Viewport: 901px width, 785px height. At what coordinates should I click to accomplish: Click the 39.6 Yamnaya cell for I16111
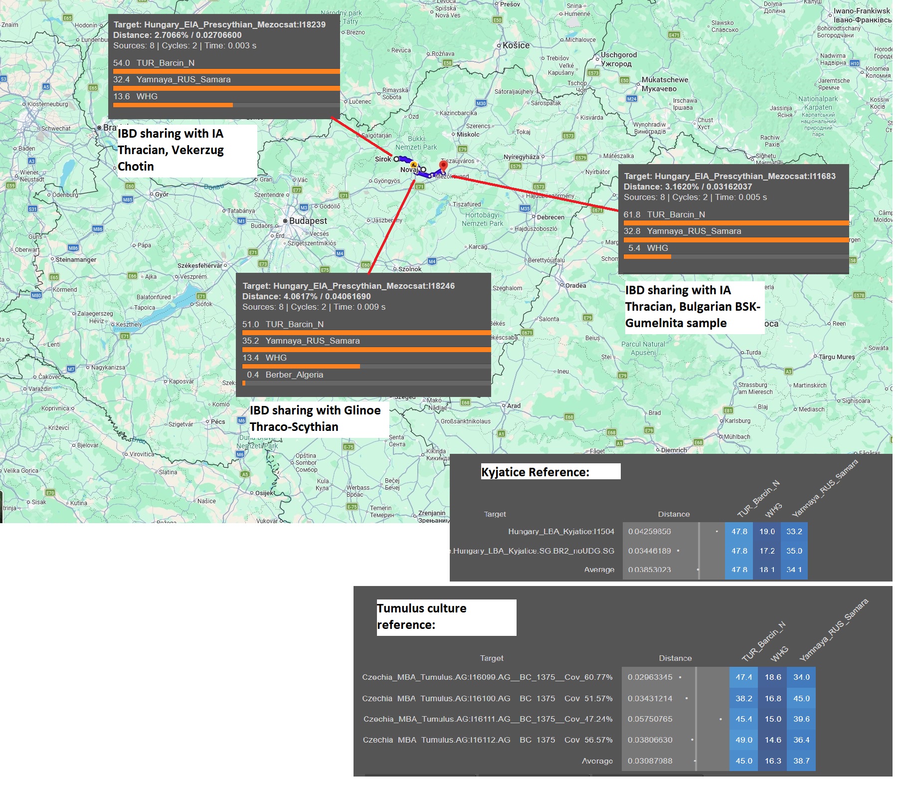(x=801, y=719)
